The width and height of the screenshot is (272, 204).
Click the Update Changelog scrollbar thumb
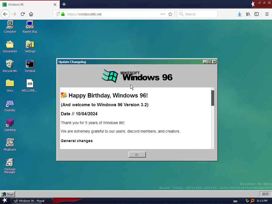pyautogui.click(x=212, y=98)
